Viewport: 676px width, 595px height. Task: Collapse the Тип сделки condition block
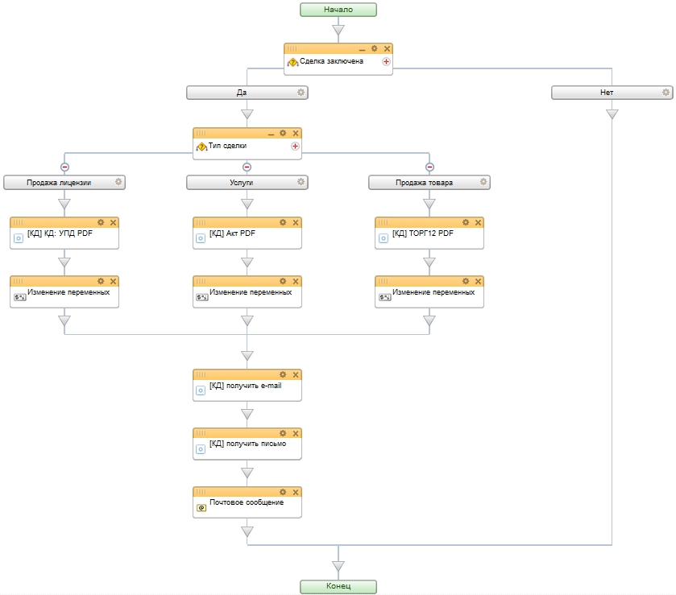272,134
